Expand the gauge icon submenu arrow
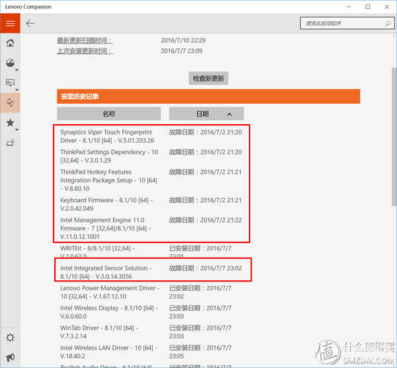Image resolution: width=397 pixels, height=368 pixels. 17,70
